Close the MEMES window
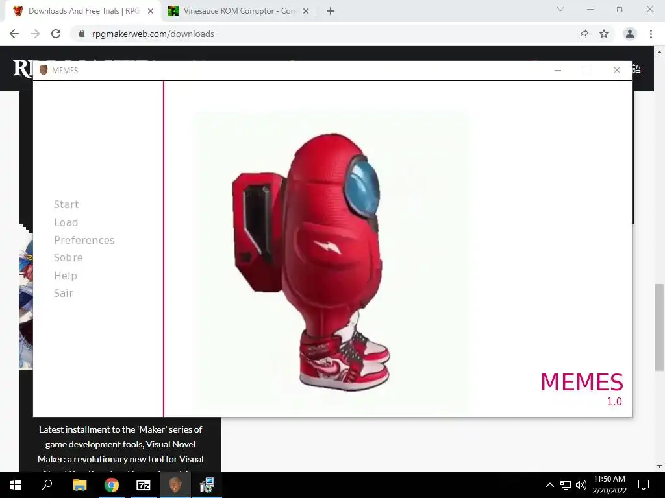The height and width of the screenshot is (498, 665). [617, 70]
